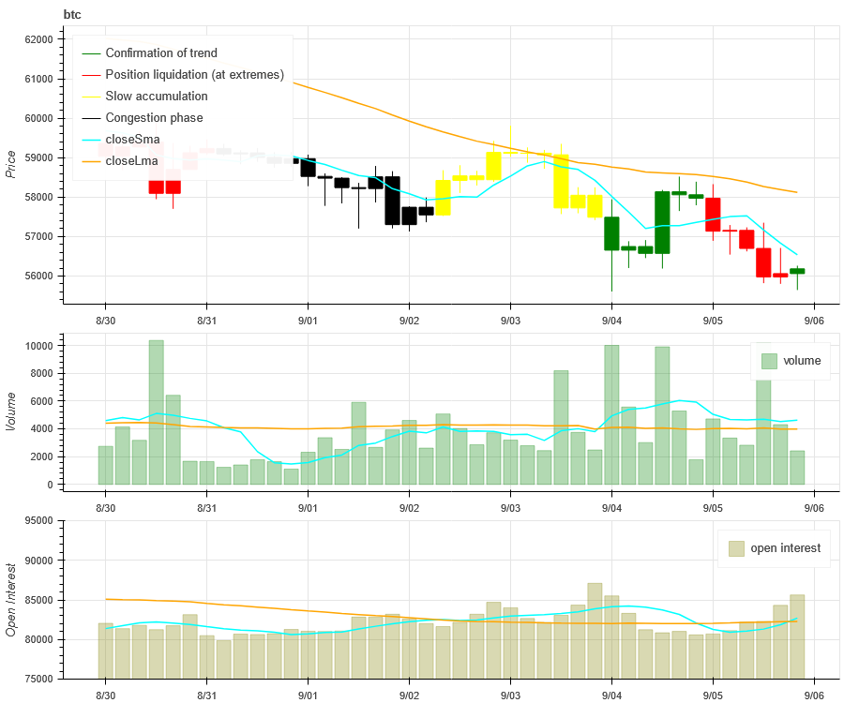
Task: Click the 'open interest' legend label
Action: pos(786,548)
